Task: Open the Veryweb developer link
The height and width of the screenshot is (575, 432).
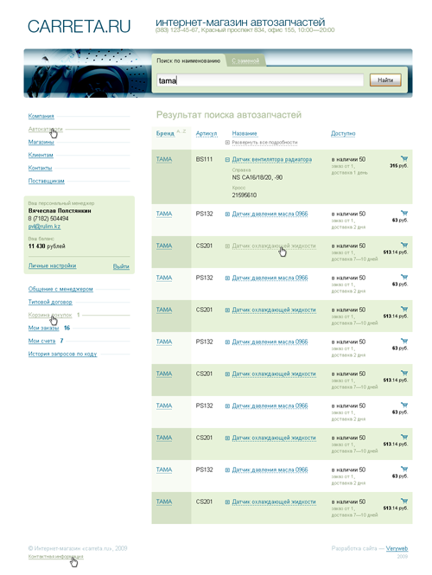Action: [x=397, y=548]
